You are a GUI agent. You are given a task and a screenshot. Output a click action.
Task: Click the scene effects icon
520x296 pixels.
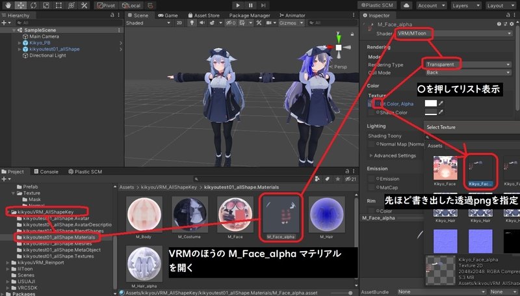click(212, 23)
